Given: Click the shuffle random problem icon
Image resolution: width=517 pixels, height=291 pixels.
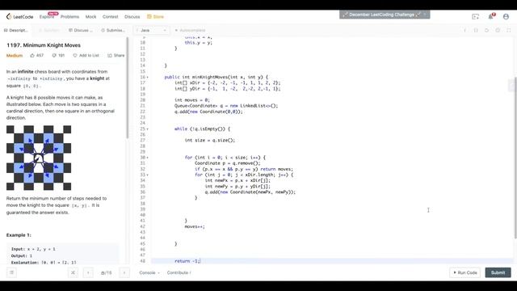Looking at the screenshot, I should click(73, 272).
